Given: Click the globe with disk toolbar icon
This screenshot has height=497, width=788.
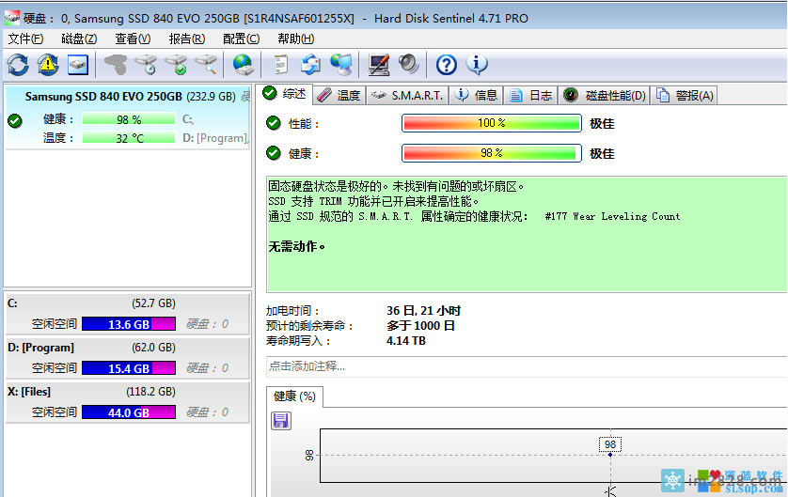Looking at the screenshot, I should coord(244,65).
